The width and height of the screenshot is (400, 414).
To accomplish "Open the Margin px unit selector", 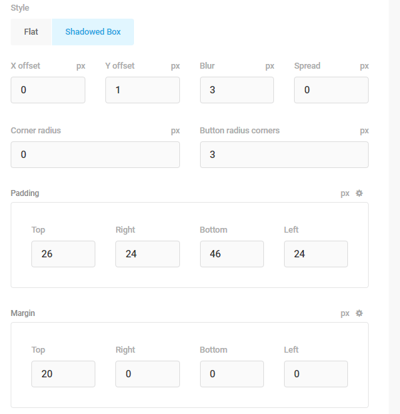I will pyautogui.click(x=345, y=313).
